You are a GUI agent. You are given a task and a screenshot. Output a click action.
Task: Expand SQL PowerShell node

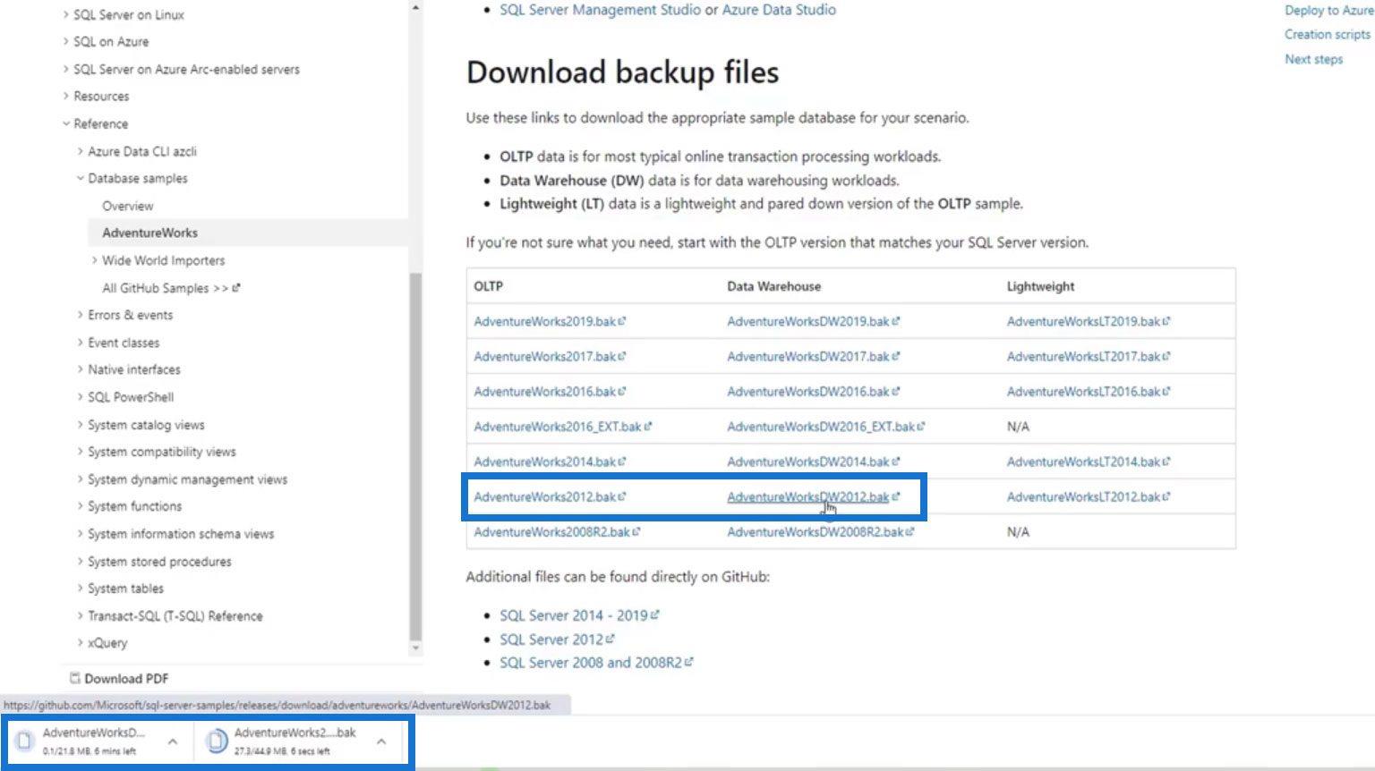[80, 397]
